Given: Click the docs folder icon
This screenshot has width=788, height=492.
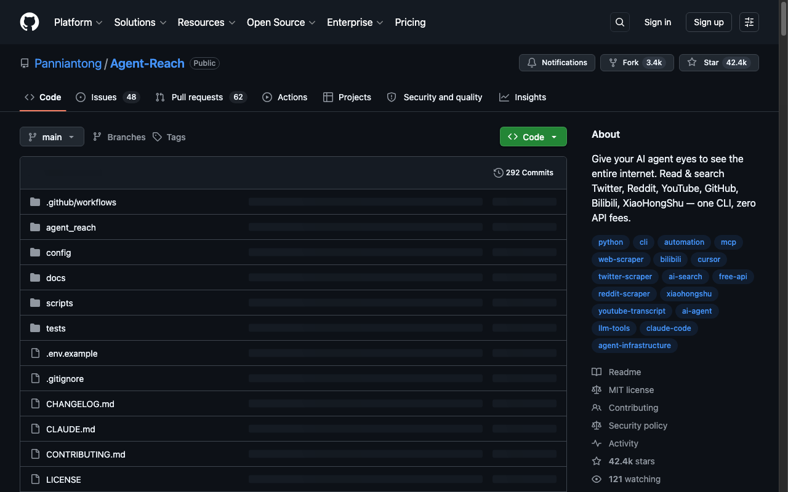Looking at the screenshot, I should [35, 278].
